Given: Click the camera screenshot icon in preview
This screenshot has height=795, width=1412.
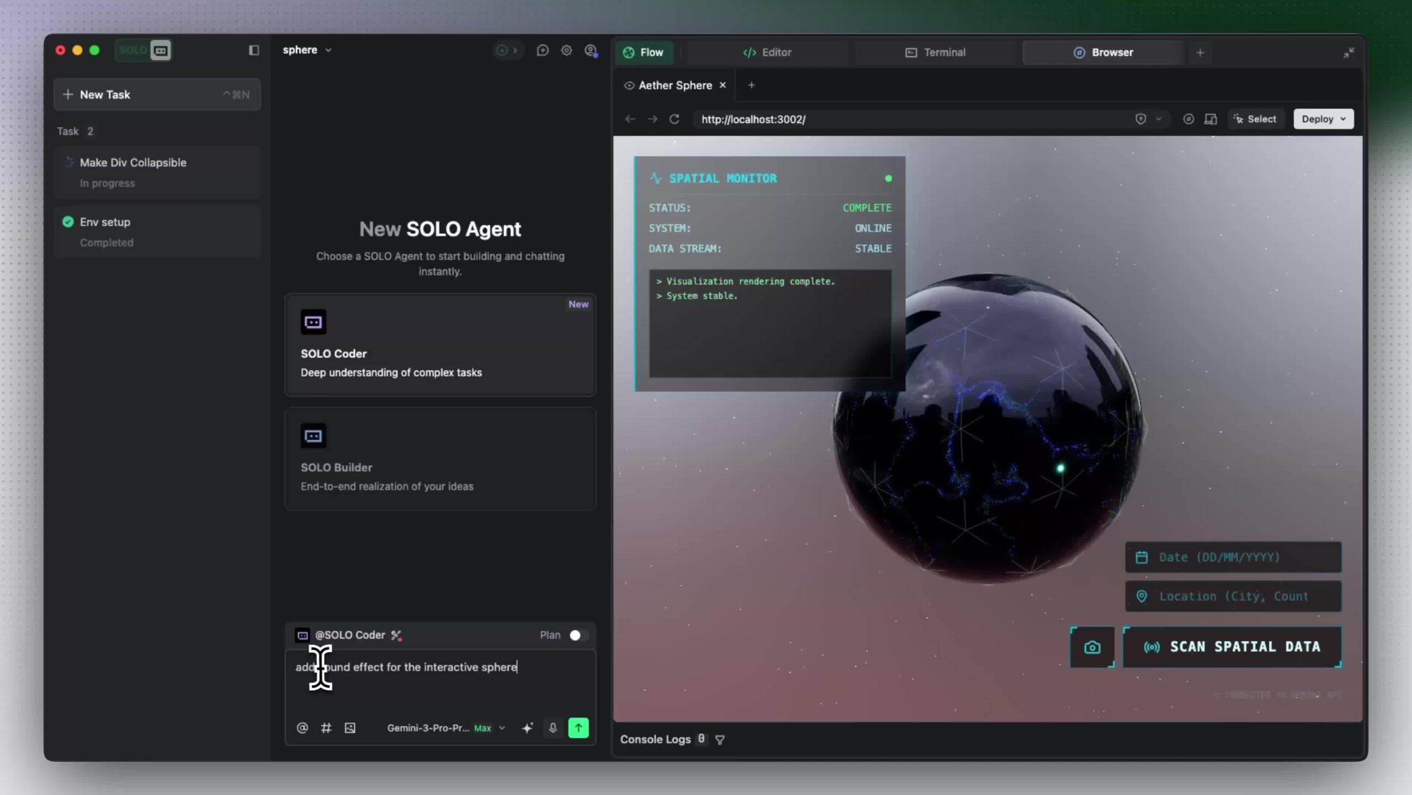Looking at the screenshot, I should point(1092,647).
